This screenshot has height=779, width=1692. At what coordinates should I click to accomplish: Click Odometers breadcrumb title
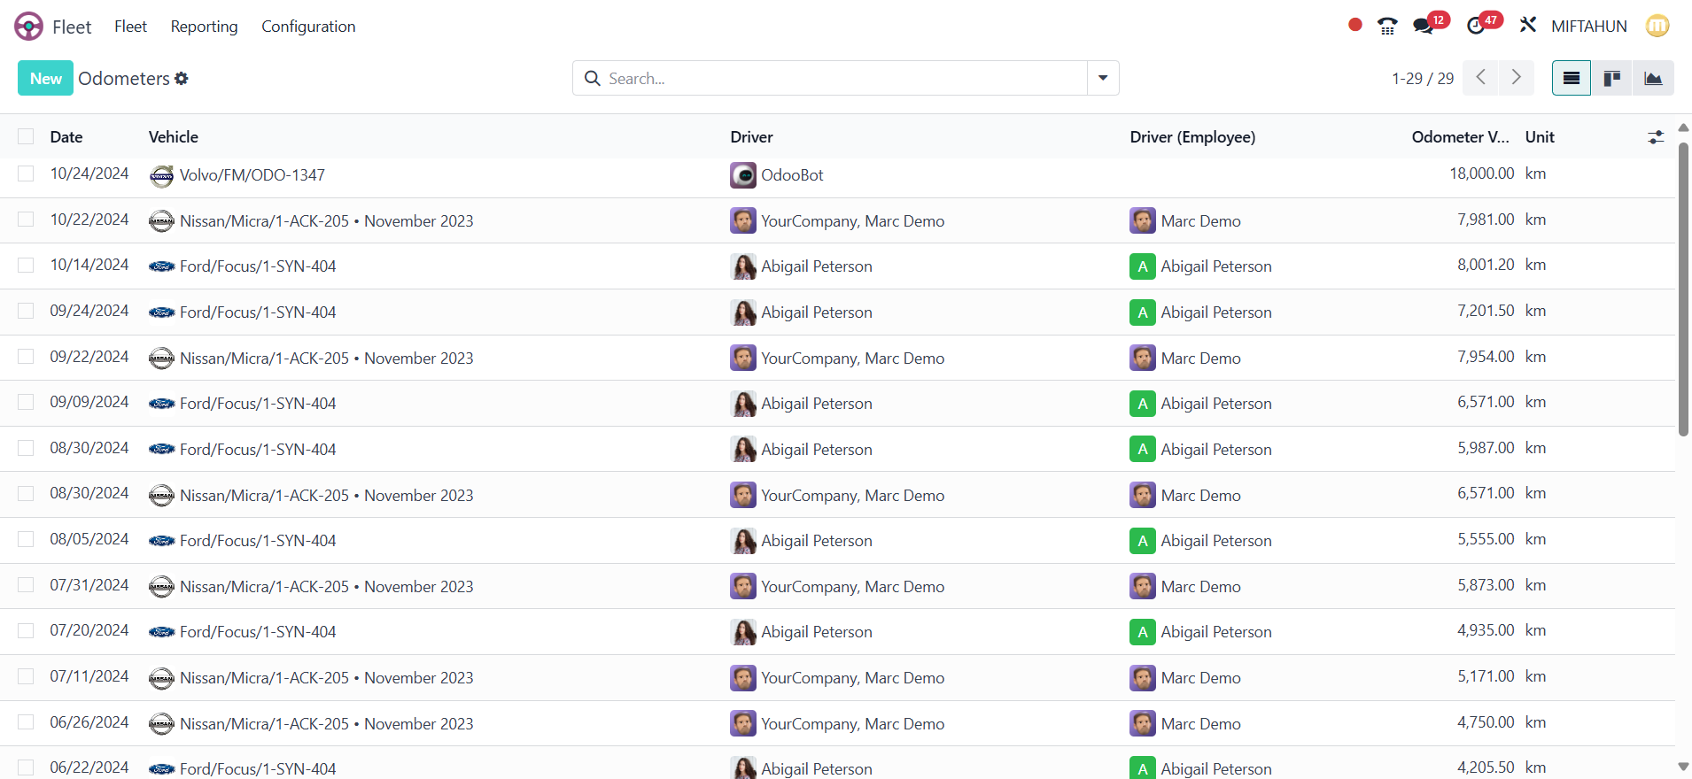click(124, 79)
